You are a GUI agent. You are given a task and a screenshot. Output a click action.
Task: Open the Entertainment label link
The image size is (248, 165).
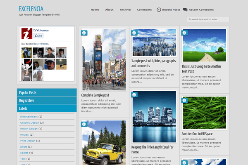29,117
